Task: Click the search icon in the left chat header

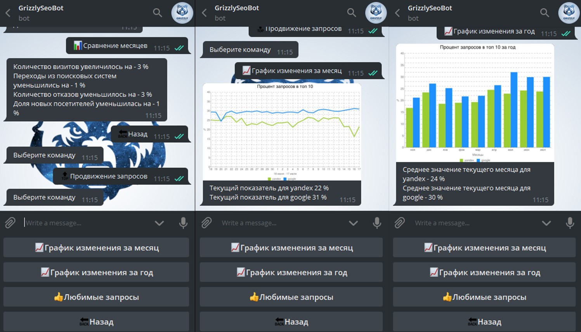Action: [x=157, y=13]
